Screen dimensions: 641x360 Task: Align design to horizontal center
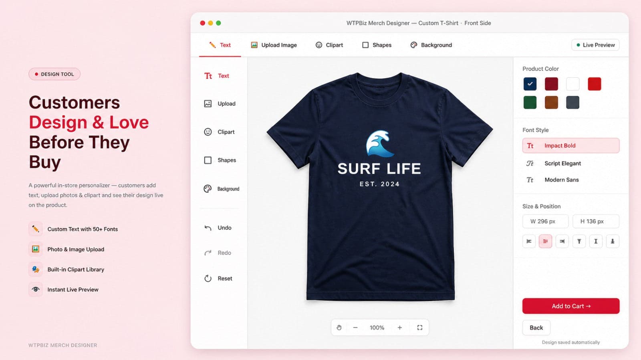click(545, 241)
